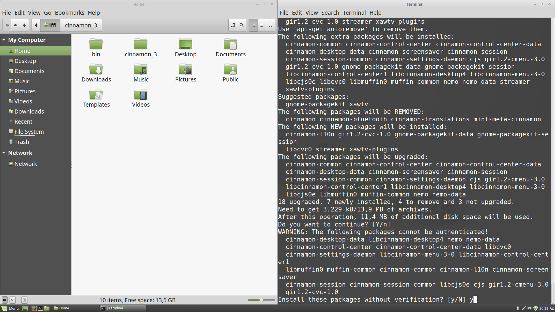
Task: Open Firefox from the panel launcher
Action: [34, 308]
